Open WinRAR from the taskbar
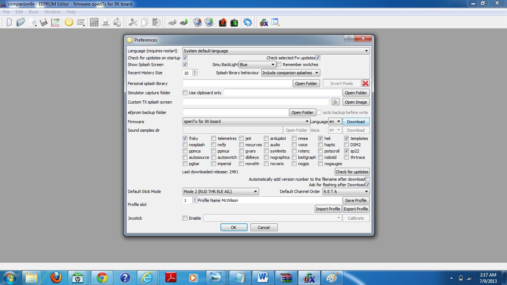The image size is (507, 285). coord(286,277)
